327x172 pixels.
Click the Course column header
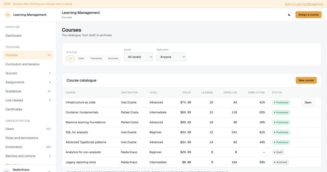tap(70, 93)
